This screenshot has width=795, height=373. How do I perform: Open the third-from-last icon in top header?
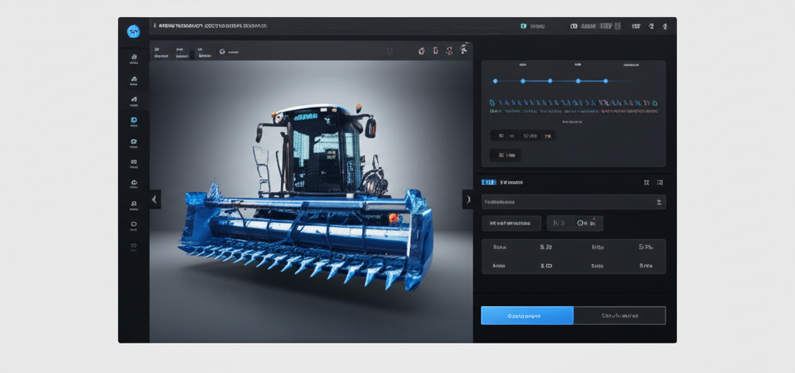tap(636, 26)
